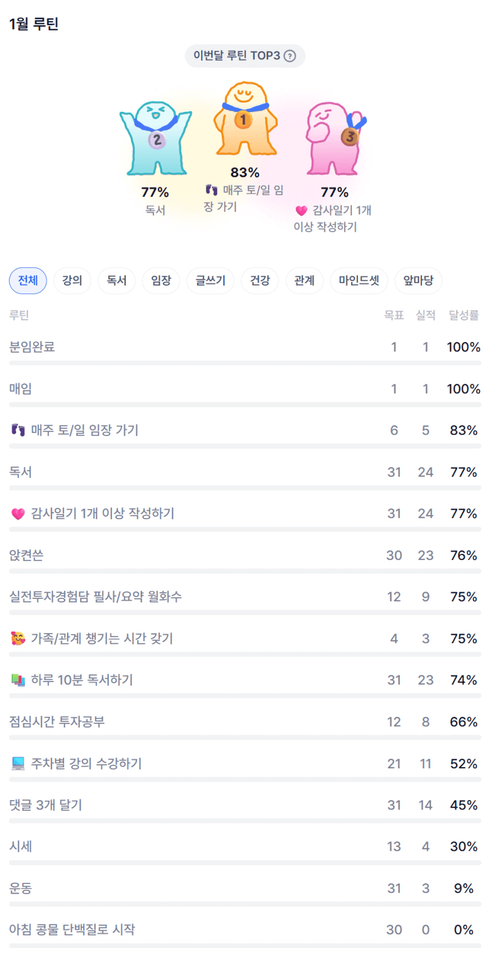The width and height of the screenshot is (495, 954).
Task: Open the 아침 콩물 단백질로 시작 routine
Action: [72, 929]
